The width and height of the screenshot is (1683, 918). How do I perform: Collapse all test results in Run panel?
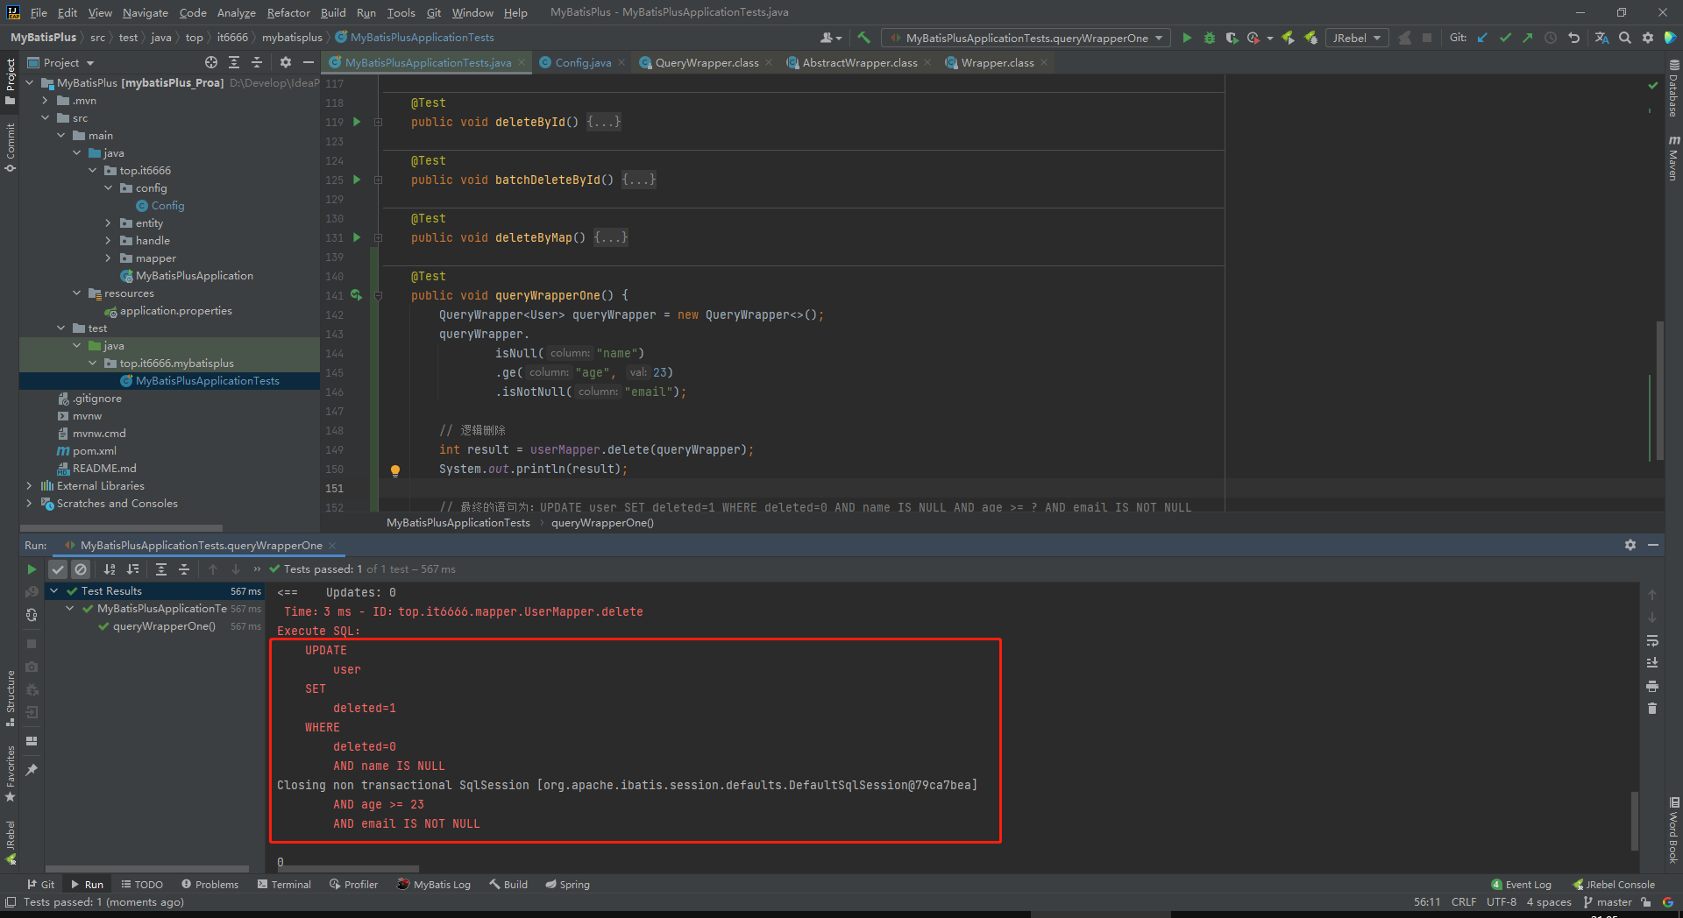(x=184, y=569)
